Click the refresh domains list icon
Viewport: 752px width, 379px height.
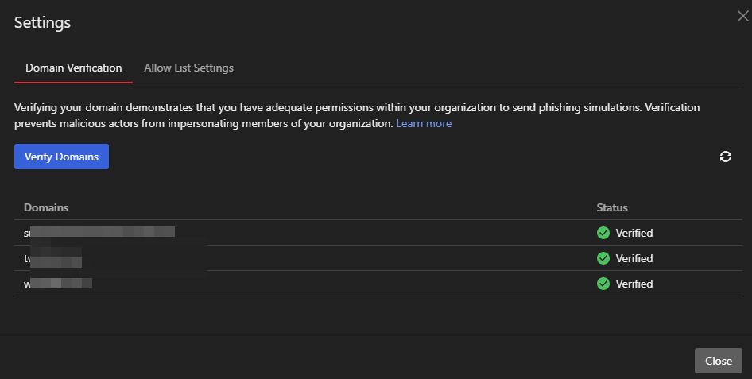point(725,157)
